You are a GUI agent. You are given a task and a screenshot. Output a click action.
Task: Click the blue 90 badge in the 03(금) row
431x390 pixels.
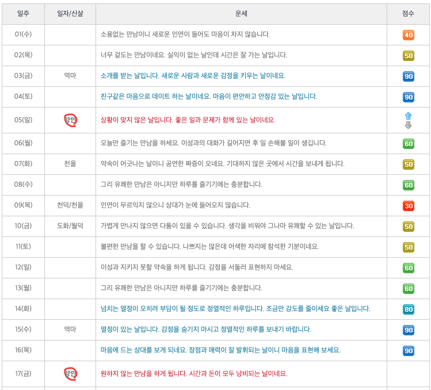click(408, 77)
